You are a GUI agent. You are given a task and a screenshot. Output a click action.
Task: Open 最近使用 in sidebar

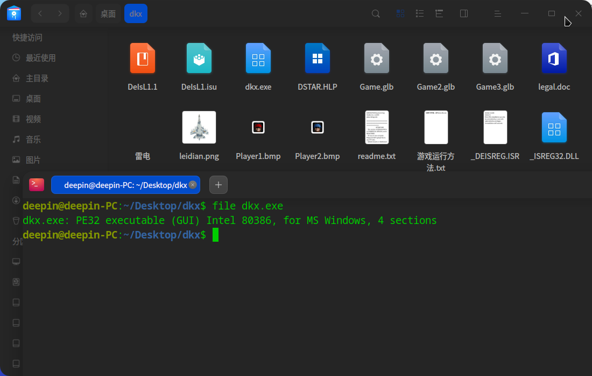click(40, 57)
